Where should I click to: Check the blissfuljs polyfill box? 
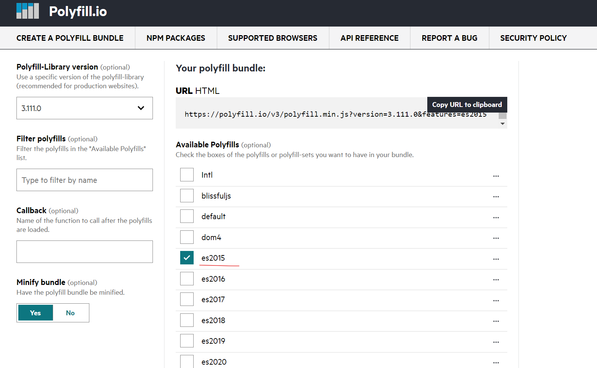pos(187,196)
